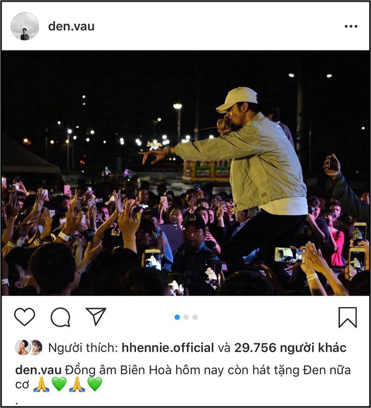
Task: Like the post with the heart icon
Action: 25,317
